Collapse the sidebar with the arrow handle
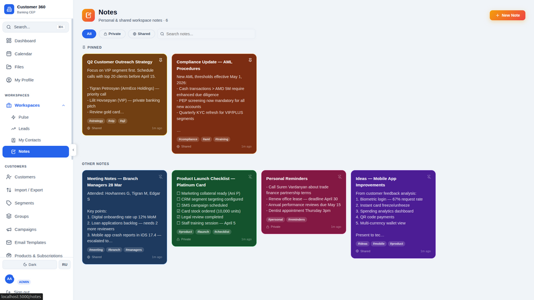The width and height of the screenshot is (534, 300). pos(73,150)
